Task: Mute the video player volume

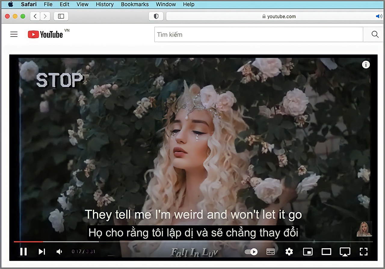Action: pyautogui.click(x=59, y=252)
